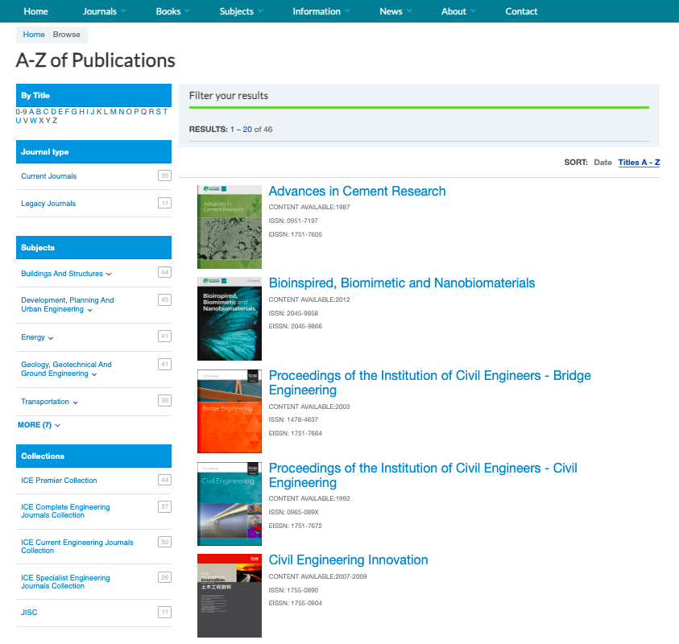679x644 pixels.
Task: Sort results by Titles A - Z
Action: 639,163
